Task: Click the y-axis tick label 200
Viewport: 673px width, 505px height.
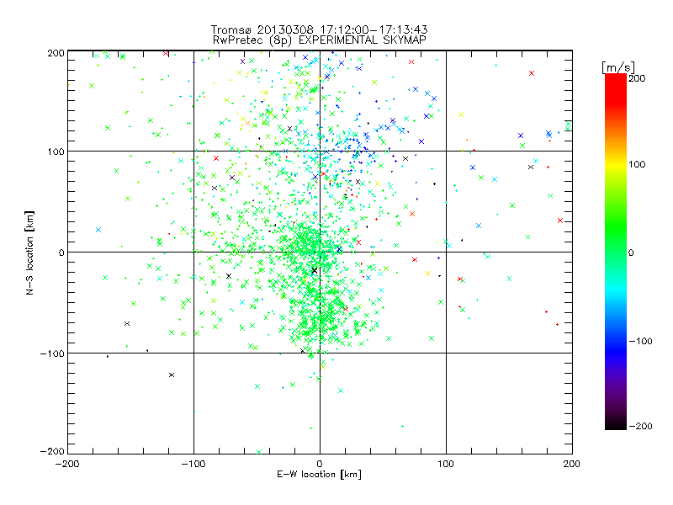Action: click(56, 53)
